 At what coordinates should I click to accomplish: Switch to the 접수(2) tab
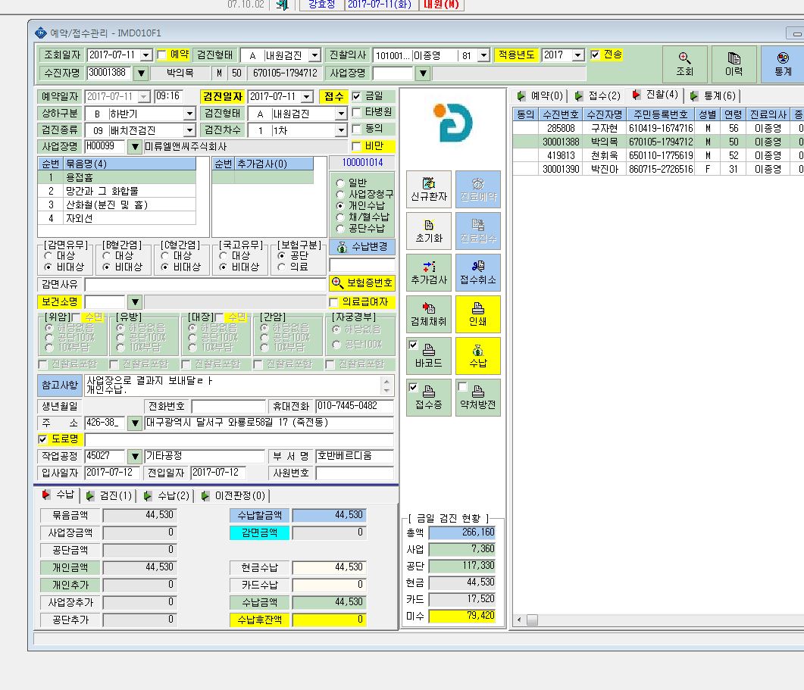click(x=598, y=95)
